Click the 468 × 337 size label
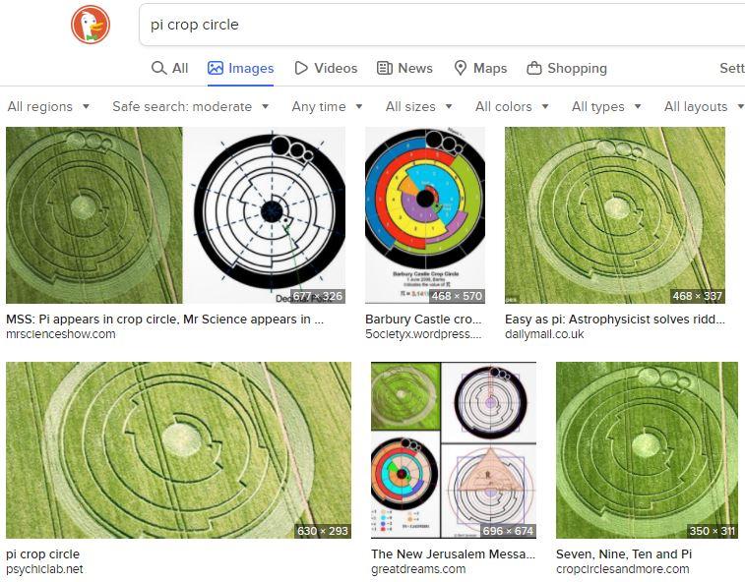 coord(697,296)
